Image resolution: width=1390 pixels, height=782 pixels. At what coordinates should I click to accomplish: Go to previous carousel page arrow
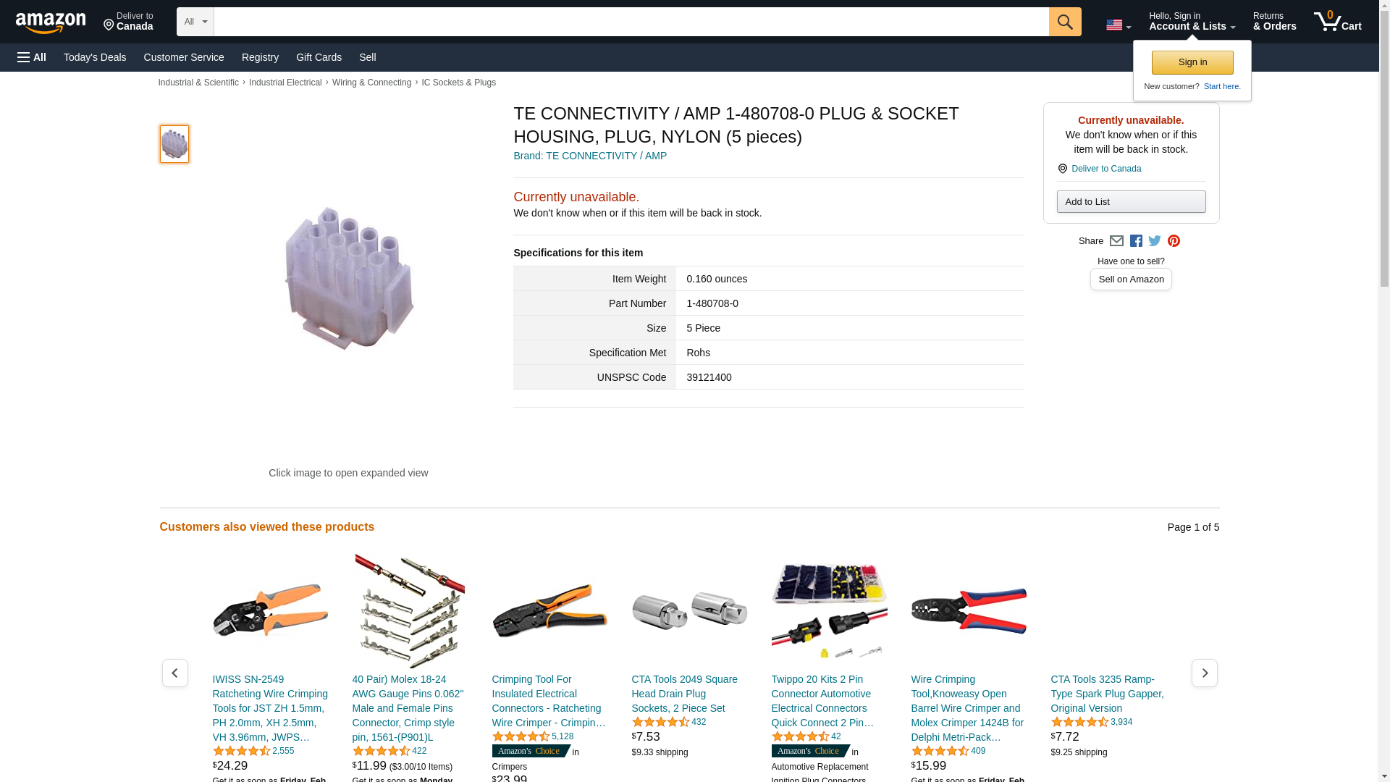[175, 673]
